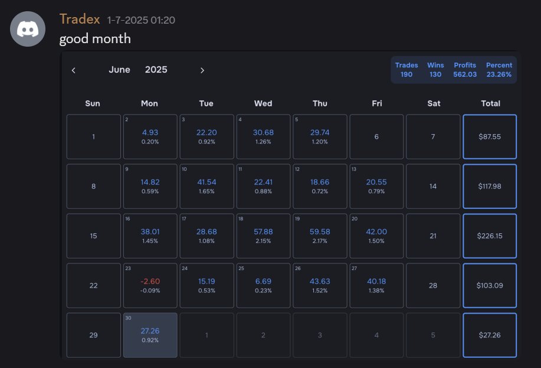Open June 20 cell showing 42.00

(x=376, y=236)
